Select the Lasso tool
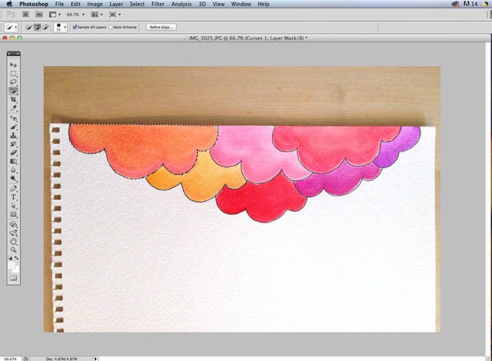492x361 pixels. (13, 82)
